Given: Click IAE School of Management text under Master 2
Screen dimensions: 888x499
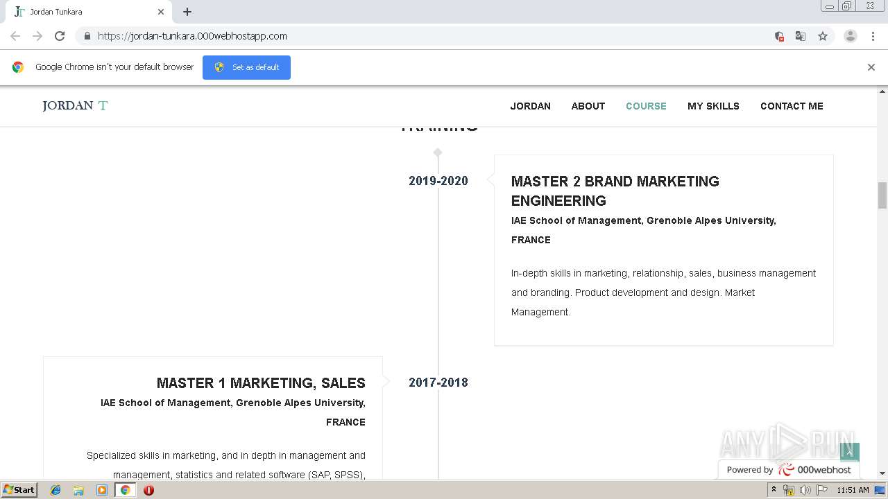Looking at the screenshot, I should (643, 230).
